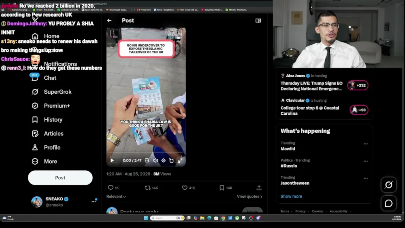
Task: Play the Sharia law video
Action: point(112,161)
